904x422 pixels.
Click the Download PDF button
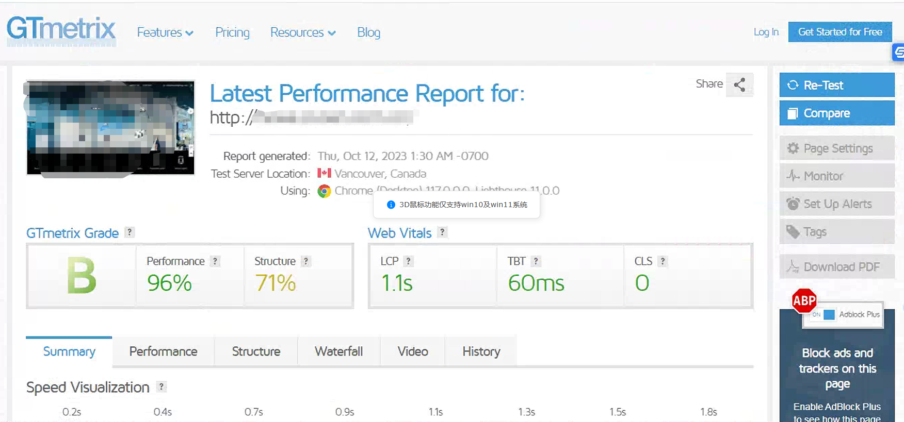pos(836,267)
